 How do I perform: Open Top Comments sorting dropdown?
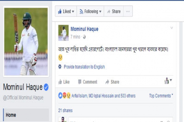(161, 96)
